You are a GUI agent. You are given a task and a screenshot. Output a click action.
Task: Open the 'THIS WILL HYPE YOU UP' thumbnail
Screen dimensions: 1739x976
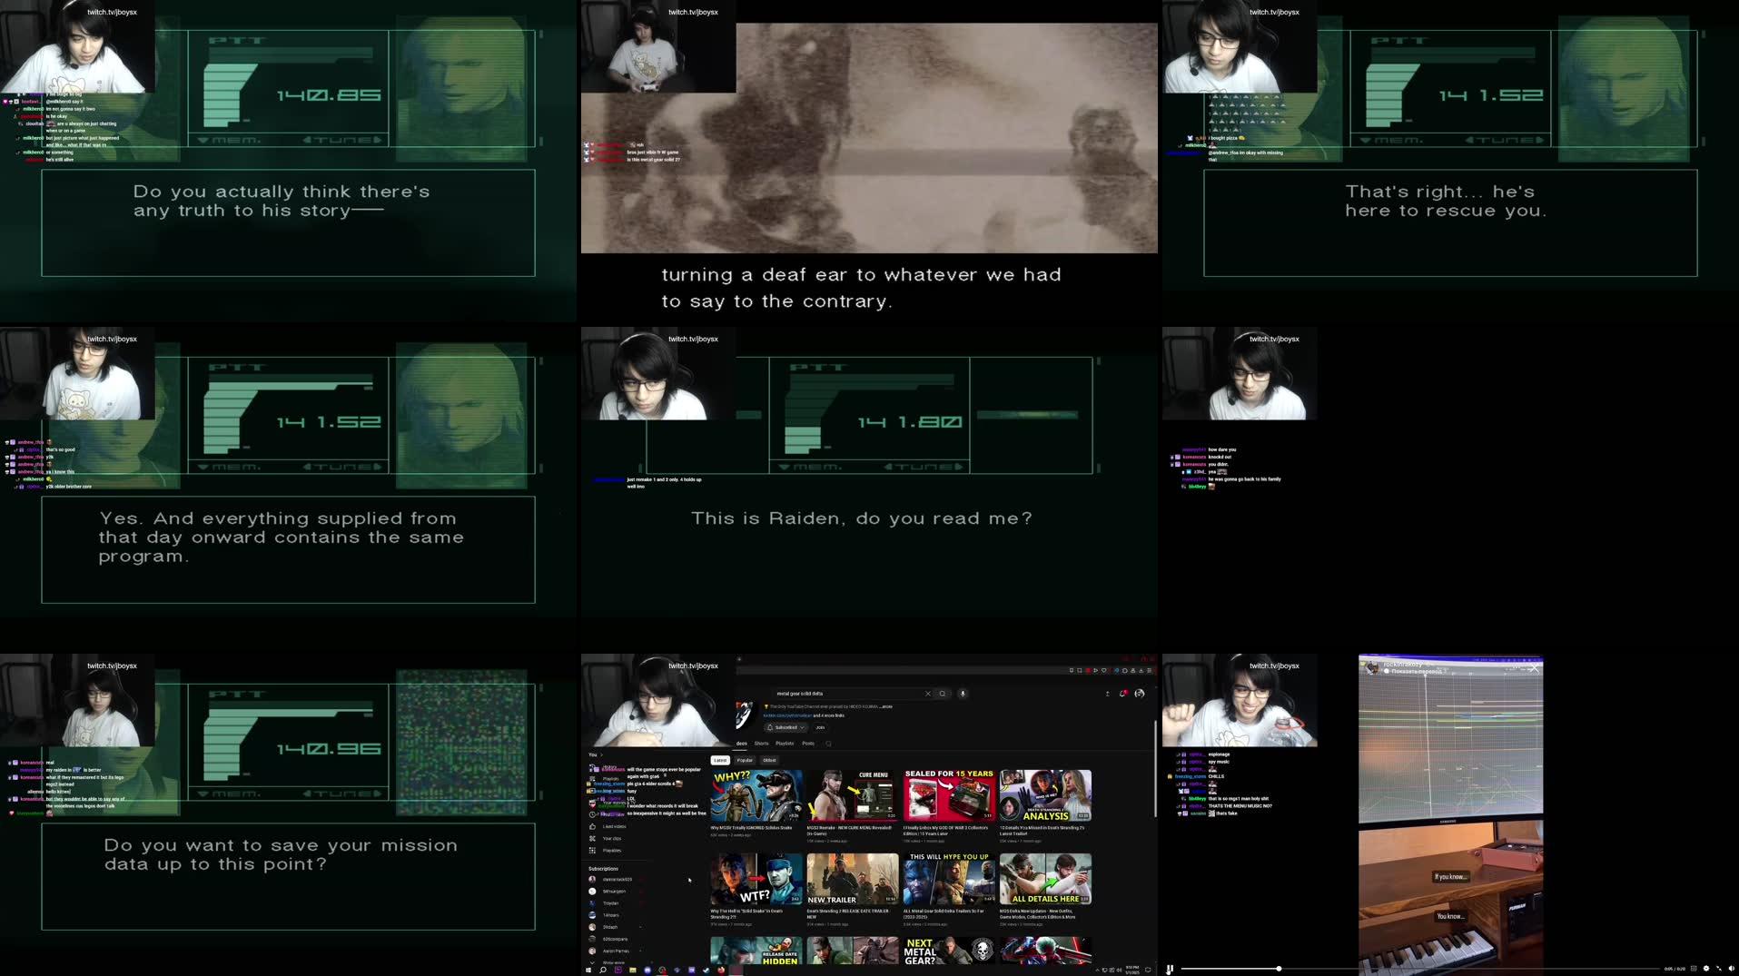click(x=949, y=879)
